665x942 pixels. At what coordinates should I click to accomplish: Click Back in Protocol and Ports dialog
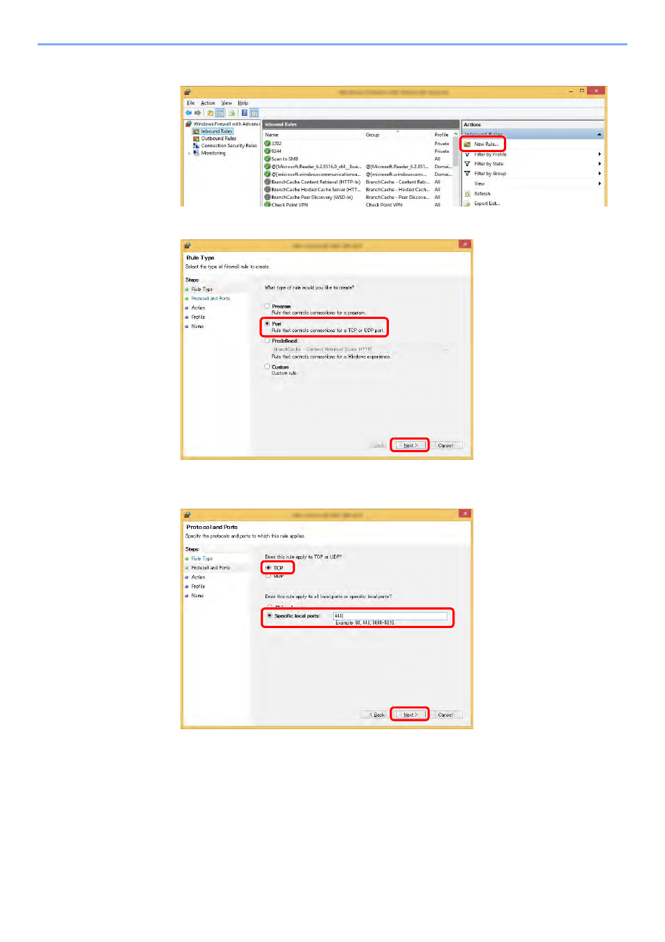click(x=377, y=715)
